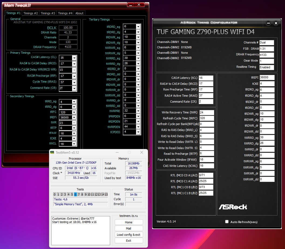This screenshot has width=285, height=249.
Task: Click the ASRock logo
Action: pos(233,207)
